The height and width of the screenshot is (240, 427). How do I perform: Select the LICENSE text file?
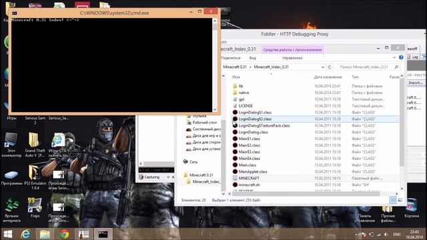click(x=246, y=105)
